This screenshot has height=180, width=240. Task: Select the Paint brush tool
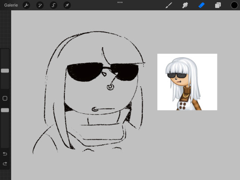169,5
